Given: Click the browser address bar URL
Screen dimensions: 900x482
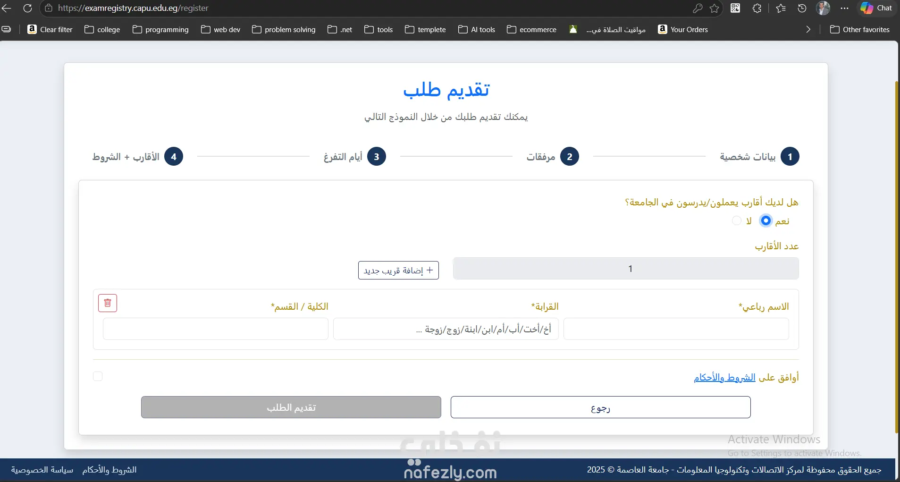Looking at the screenshot, I should click(x=133, y=8).
